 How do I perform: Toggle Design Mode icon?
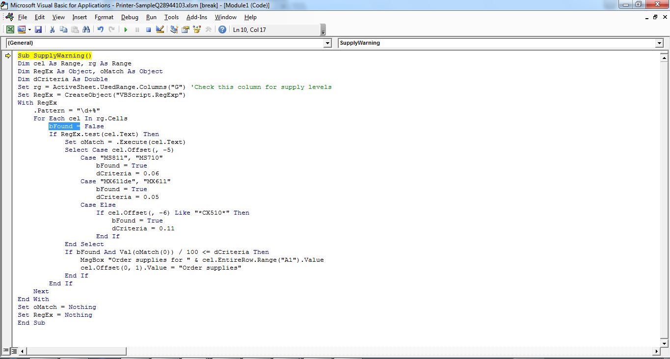160,29
